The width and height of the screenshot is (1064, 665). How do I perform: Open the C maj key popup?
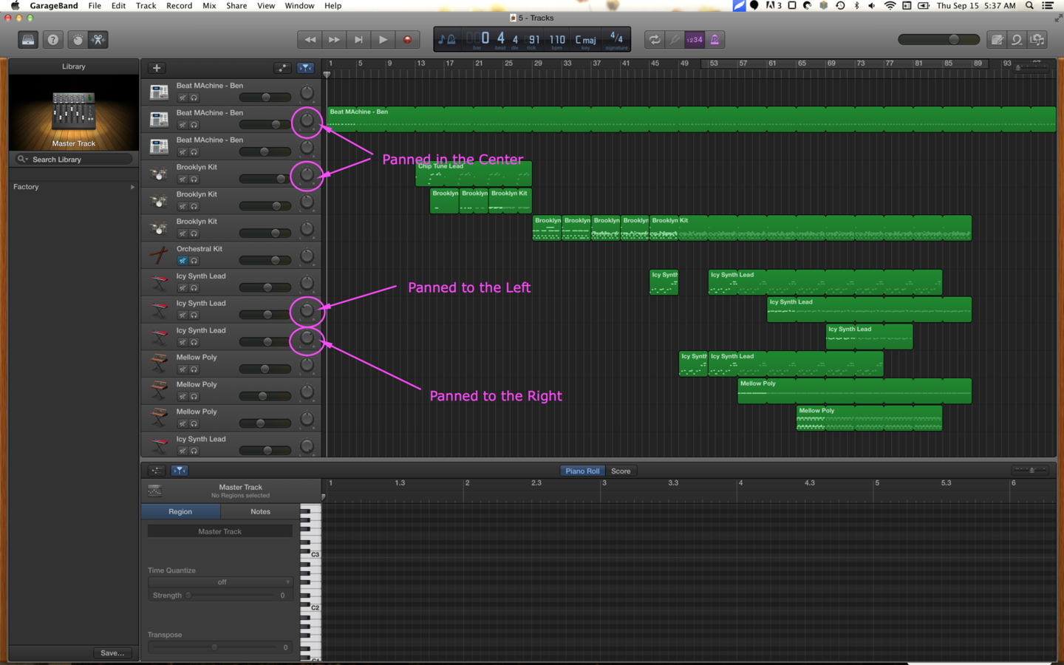coord(585,40)
